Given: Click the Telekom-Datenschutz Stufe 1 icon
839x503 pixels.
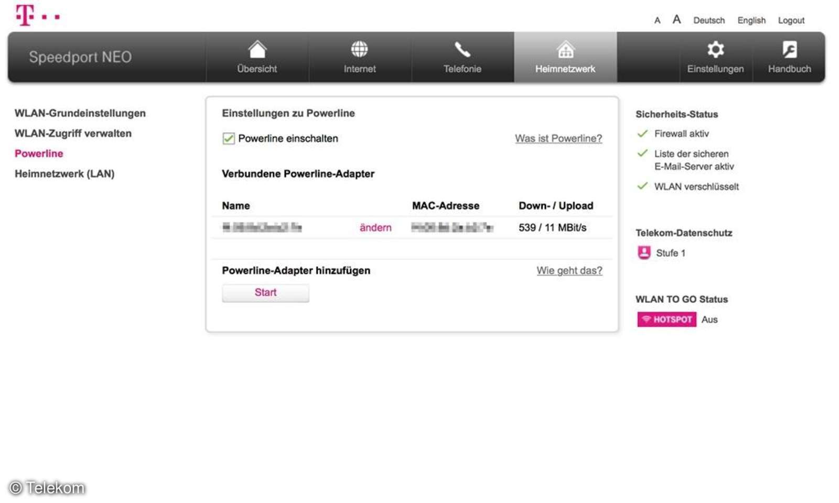Looking at the screenshot, I should coord(644,253).
